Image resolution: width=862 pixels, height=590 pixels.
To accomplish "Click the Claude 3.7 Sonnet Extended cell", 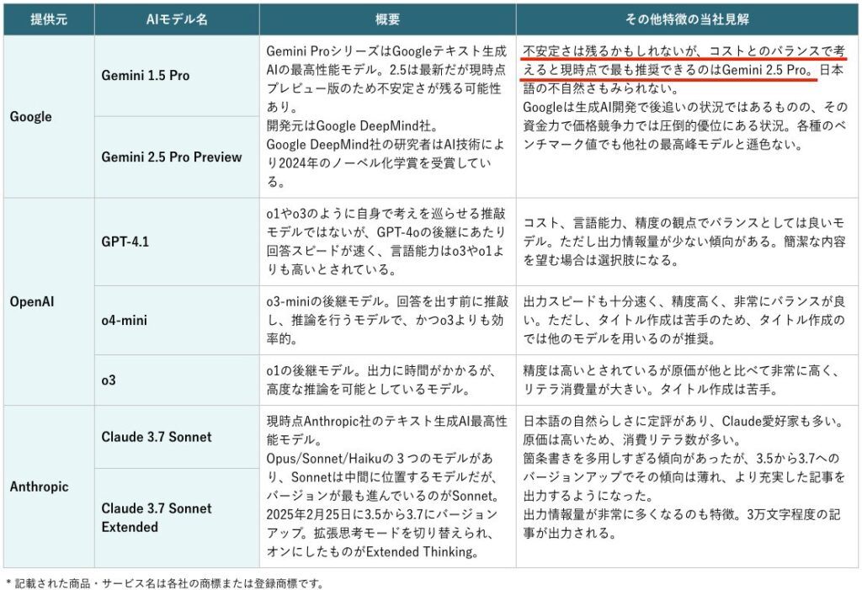I will click(177, 518).
